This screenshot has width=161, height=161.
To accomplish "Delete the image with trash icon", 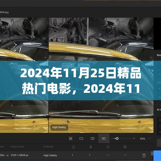I will [144, 155].
